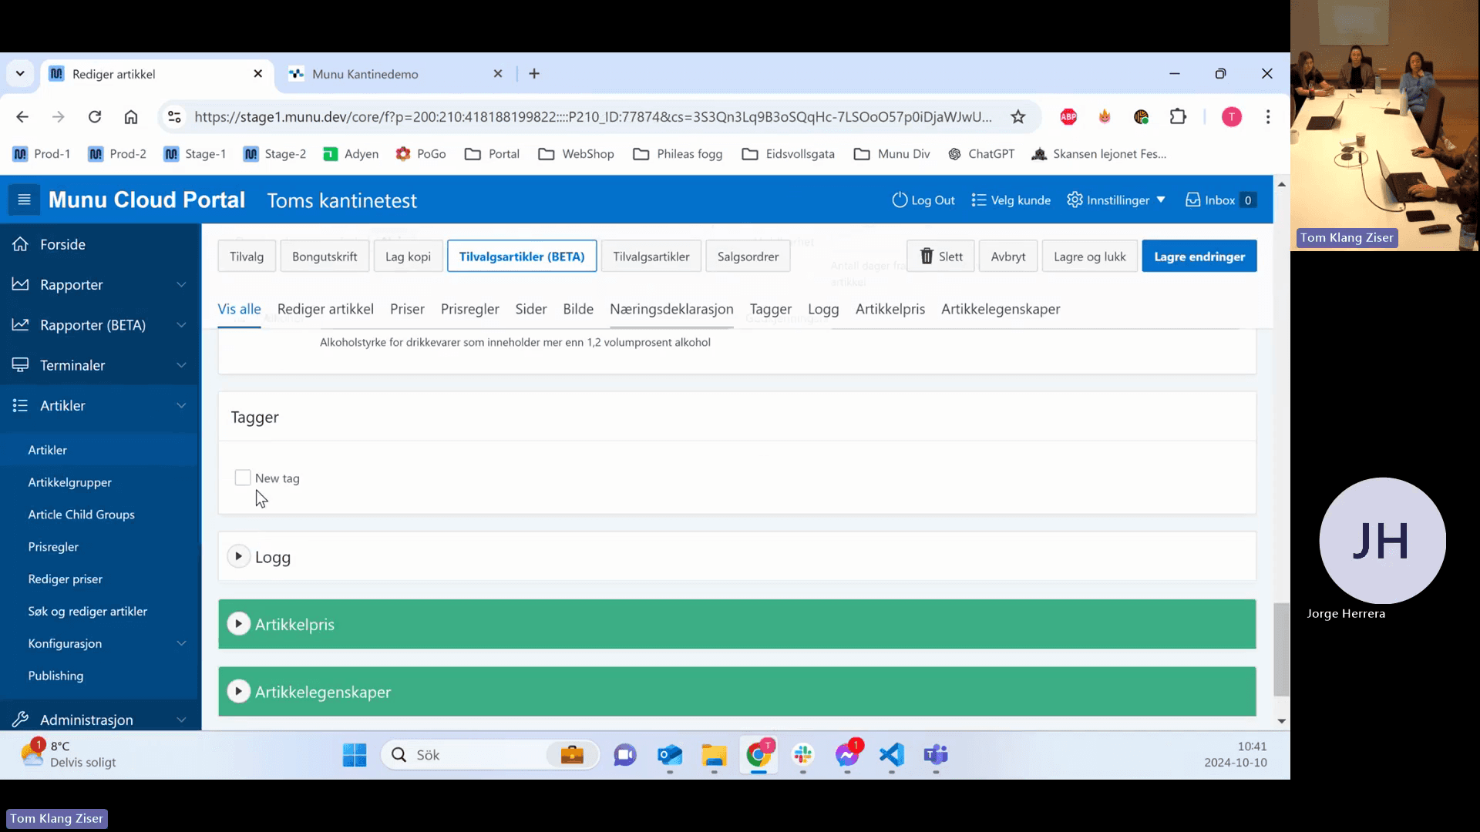Click the Tilvalgsartikler (BETA) button
Screen dimensions: 1480x832
(522, 257)
